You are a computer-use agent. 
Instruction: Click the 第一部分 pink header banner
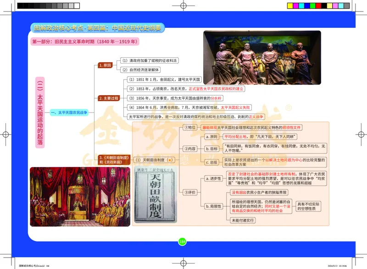click(x=85, y=41)
